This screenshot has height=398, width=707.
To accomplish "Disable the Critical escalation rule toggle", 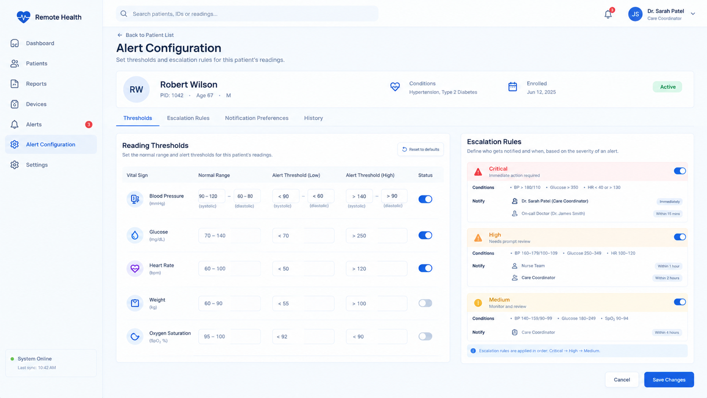I will tap(680, 171).
